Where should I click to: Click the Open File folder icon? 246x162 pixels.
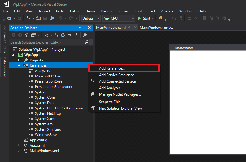(x=39, y=18)
